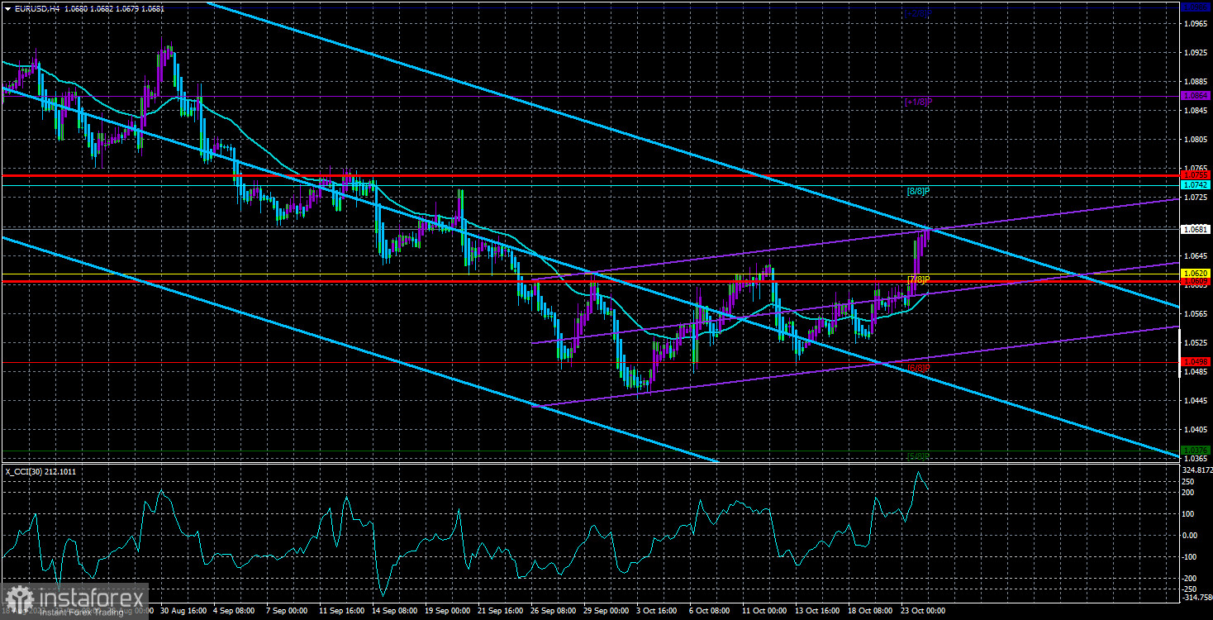
Task: Click the X_CCI(30) 212.1011 indicator label
Action: [x=40, y=471]
